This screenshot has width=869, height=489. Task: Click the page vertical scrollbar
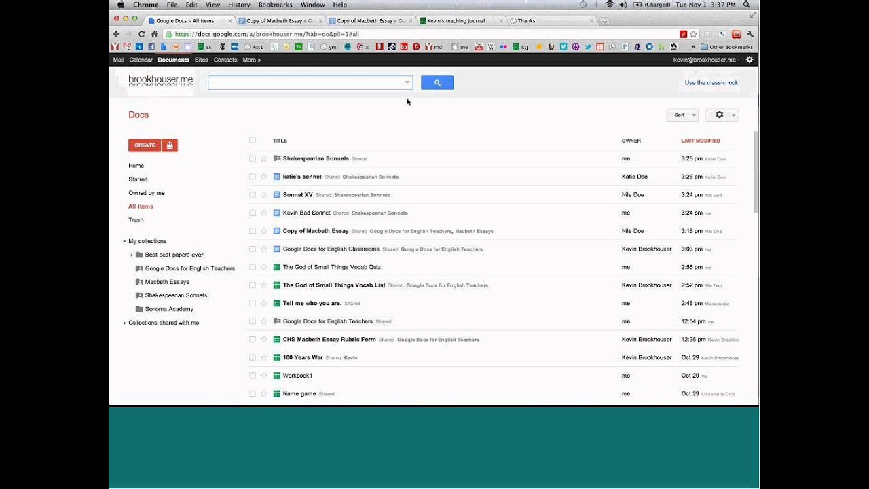point(756,172)
